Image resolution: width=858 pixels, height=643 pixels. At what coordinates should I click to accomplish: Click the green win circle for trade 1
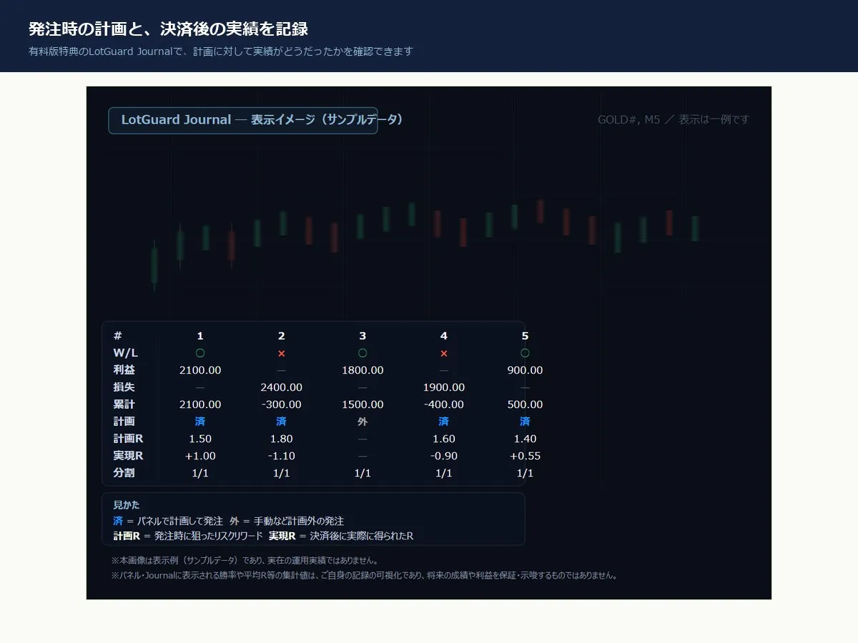[x=200, y=353]
